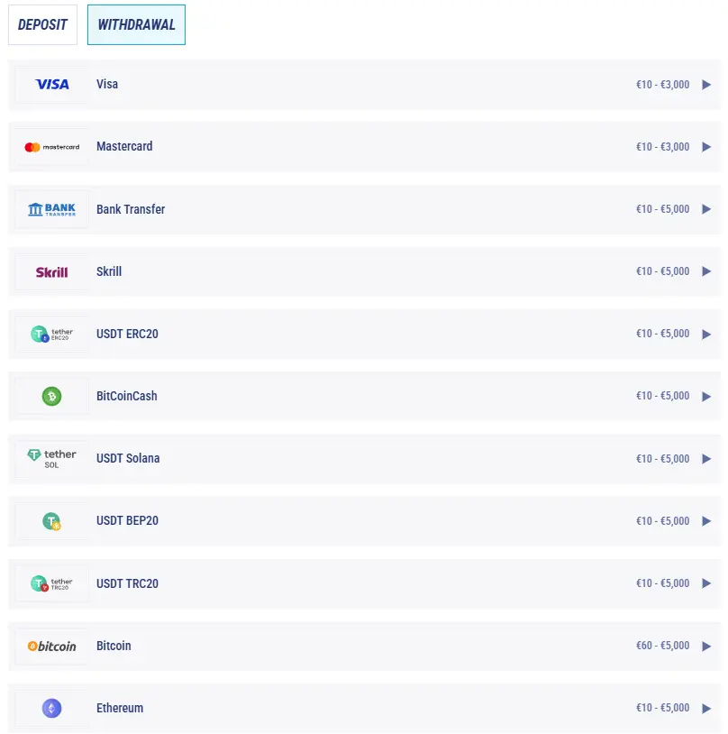This screenshot has width=728, height=734.
Task: Click the Bitcoin €60 - €5,000 limit text
Action: tap(662, 646)
